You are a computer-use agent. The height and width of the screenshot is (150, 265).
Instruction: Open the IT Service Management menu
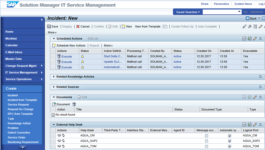pyautogui.click(x=22, y=72)
